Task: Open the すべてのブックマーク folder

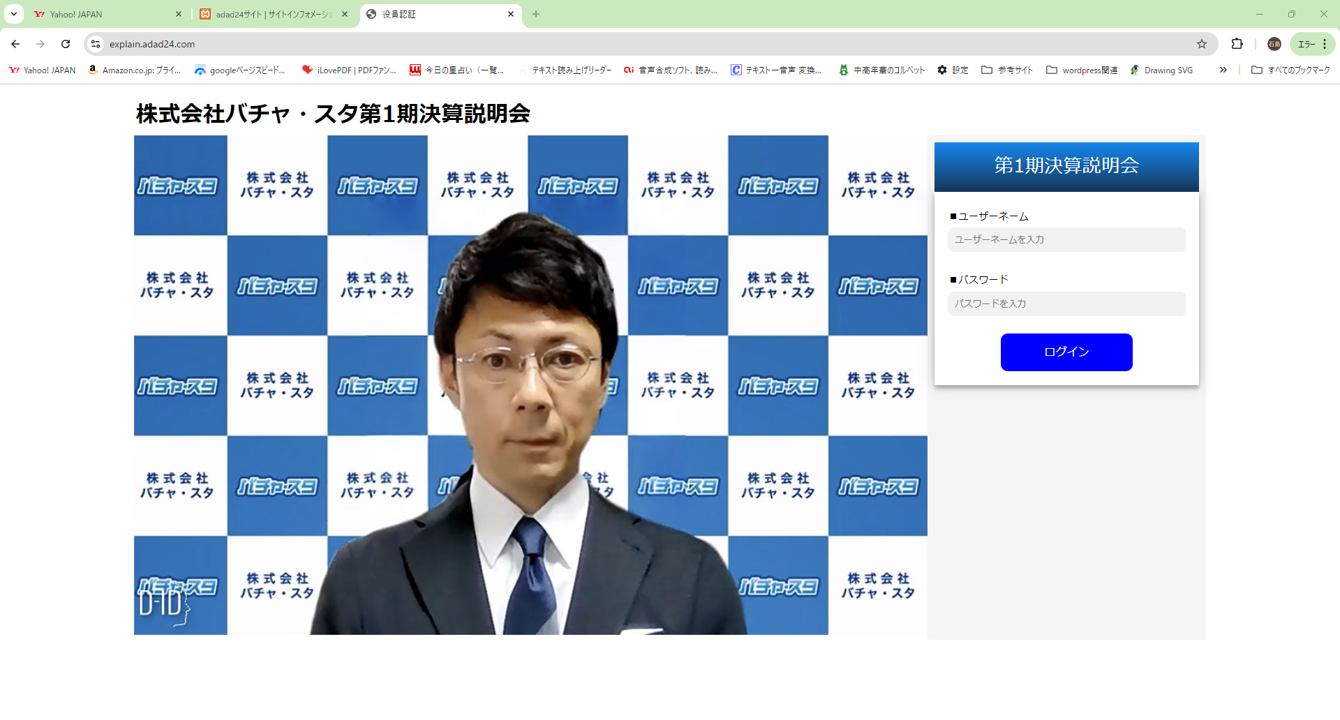Action: 1291,70
